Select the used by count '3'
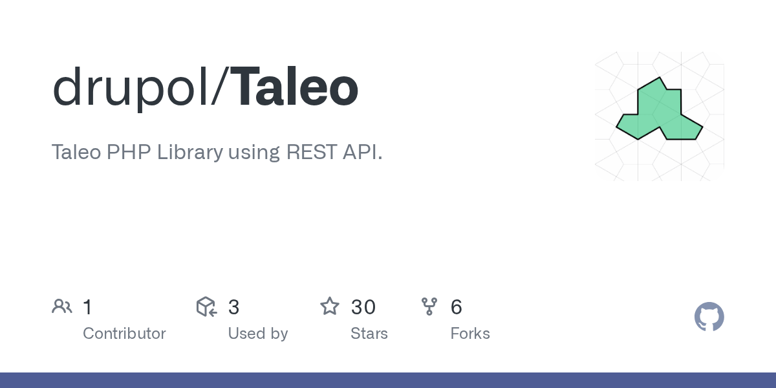Viewport: 776px width, 388px height. coord(233,307)
